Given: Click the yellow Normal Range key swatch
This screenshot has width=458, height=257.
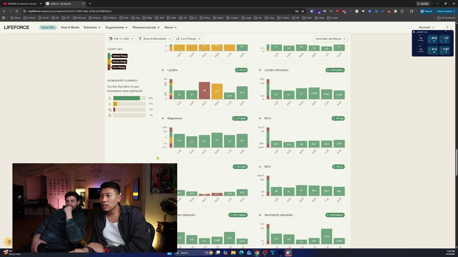Looking at the screenshot, I should [x=109, y=62].
